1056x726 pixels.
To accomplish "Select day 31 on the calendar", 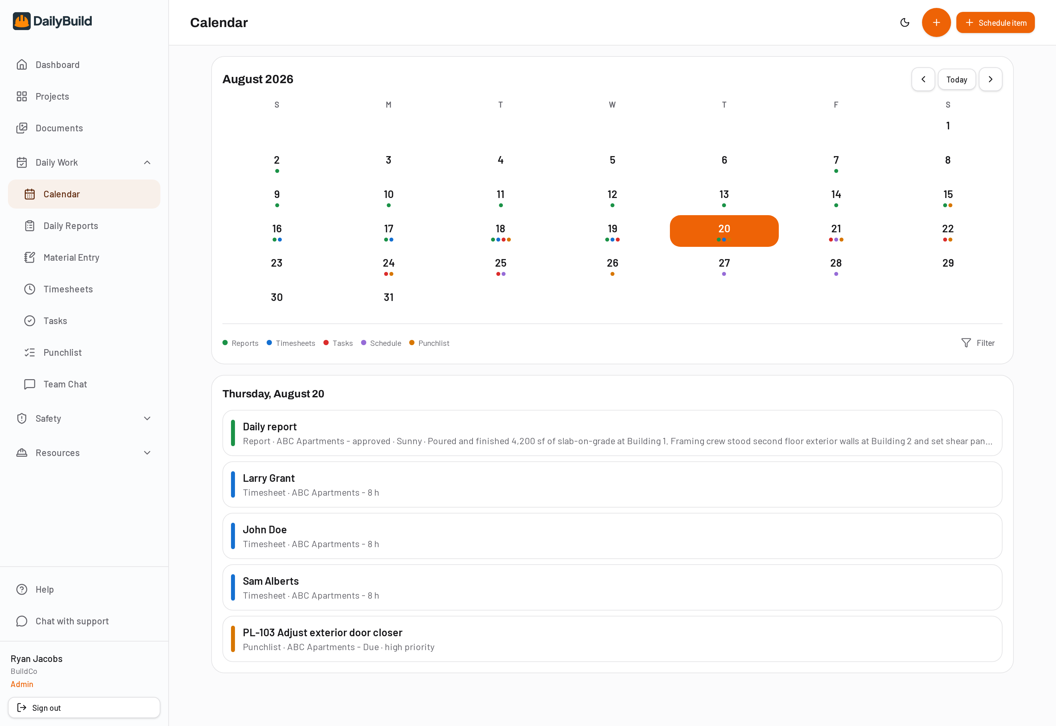I will tap(388, 300).
